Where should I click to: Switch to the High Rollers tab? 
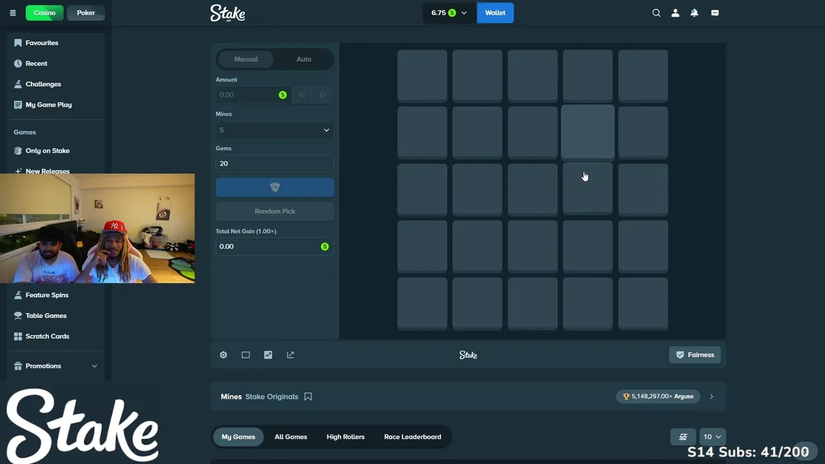(x=345, y=436)
